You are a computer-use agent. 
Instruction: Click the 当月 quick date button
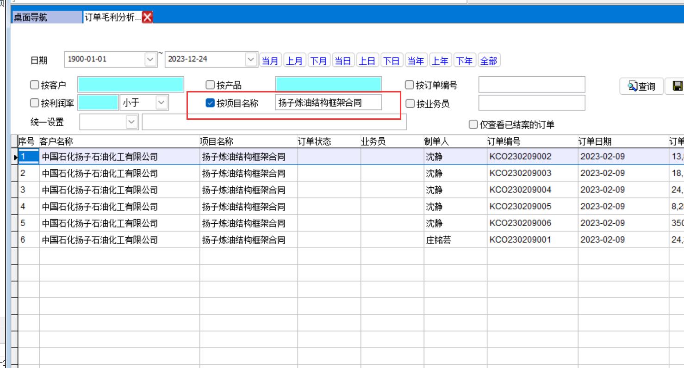[x=270, y=61]
